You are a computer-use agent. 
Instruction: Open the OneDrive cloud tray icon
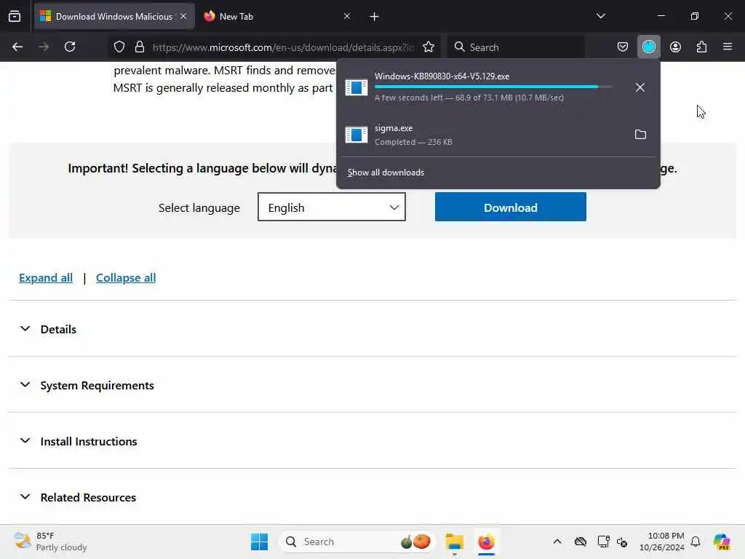pos(580,542)
